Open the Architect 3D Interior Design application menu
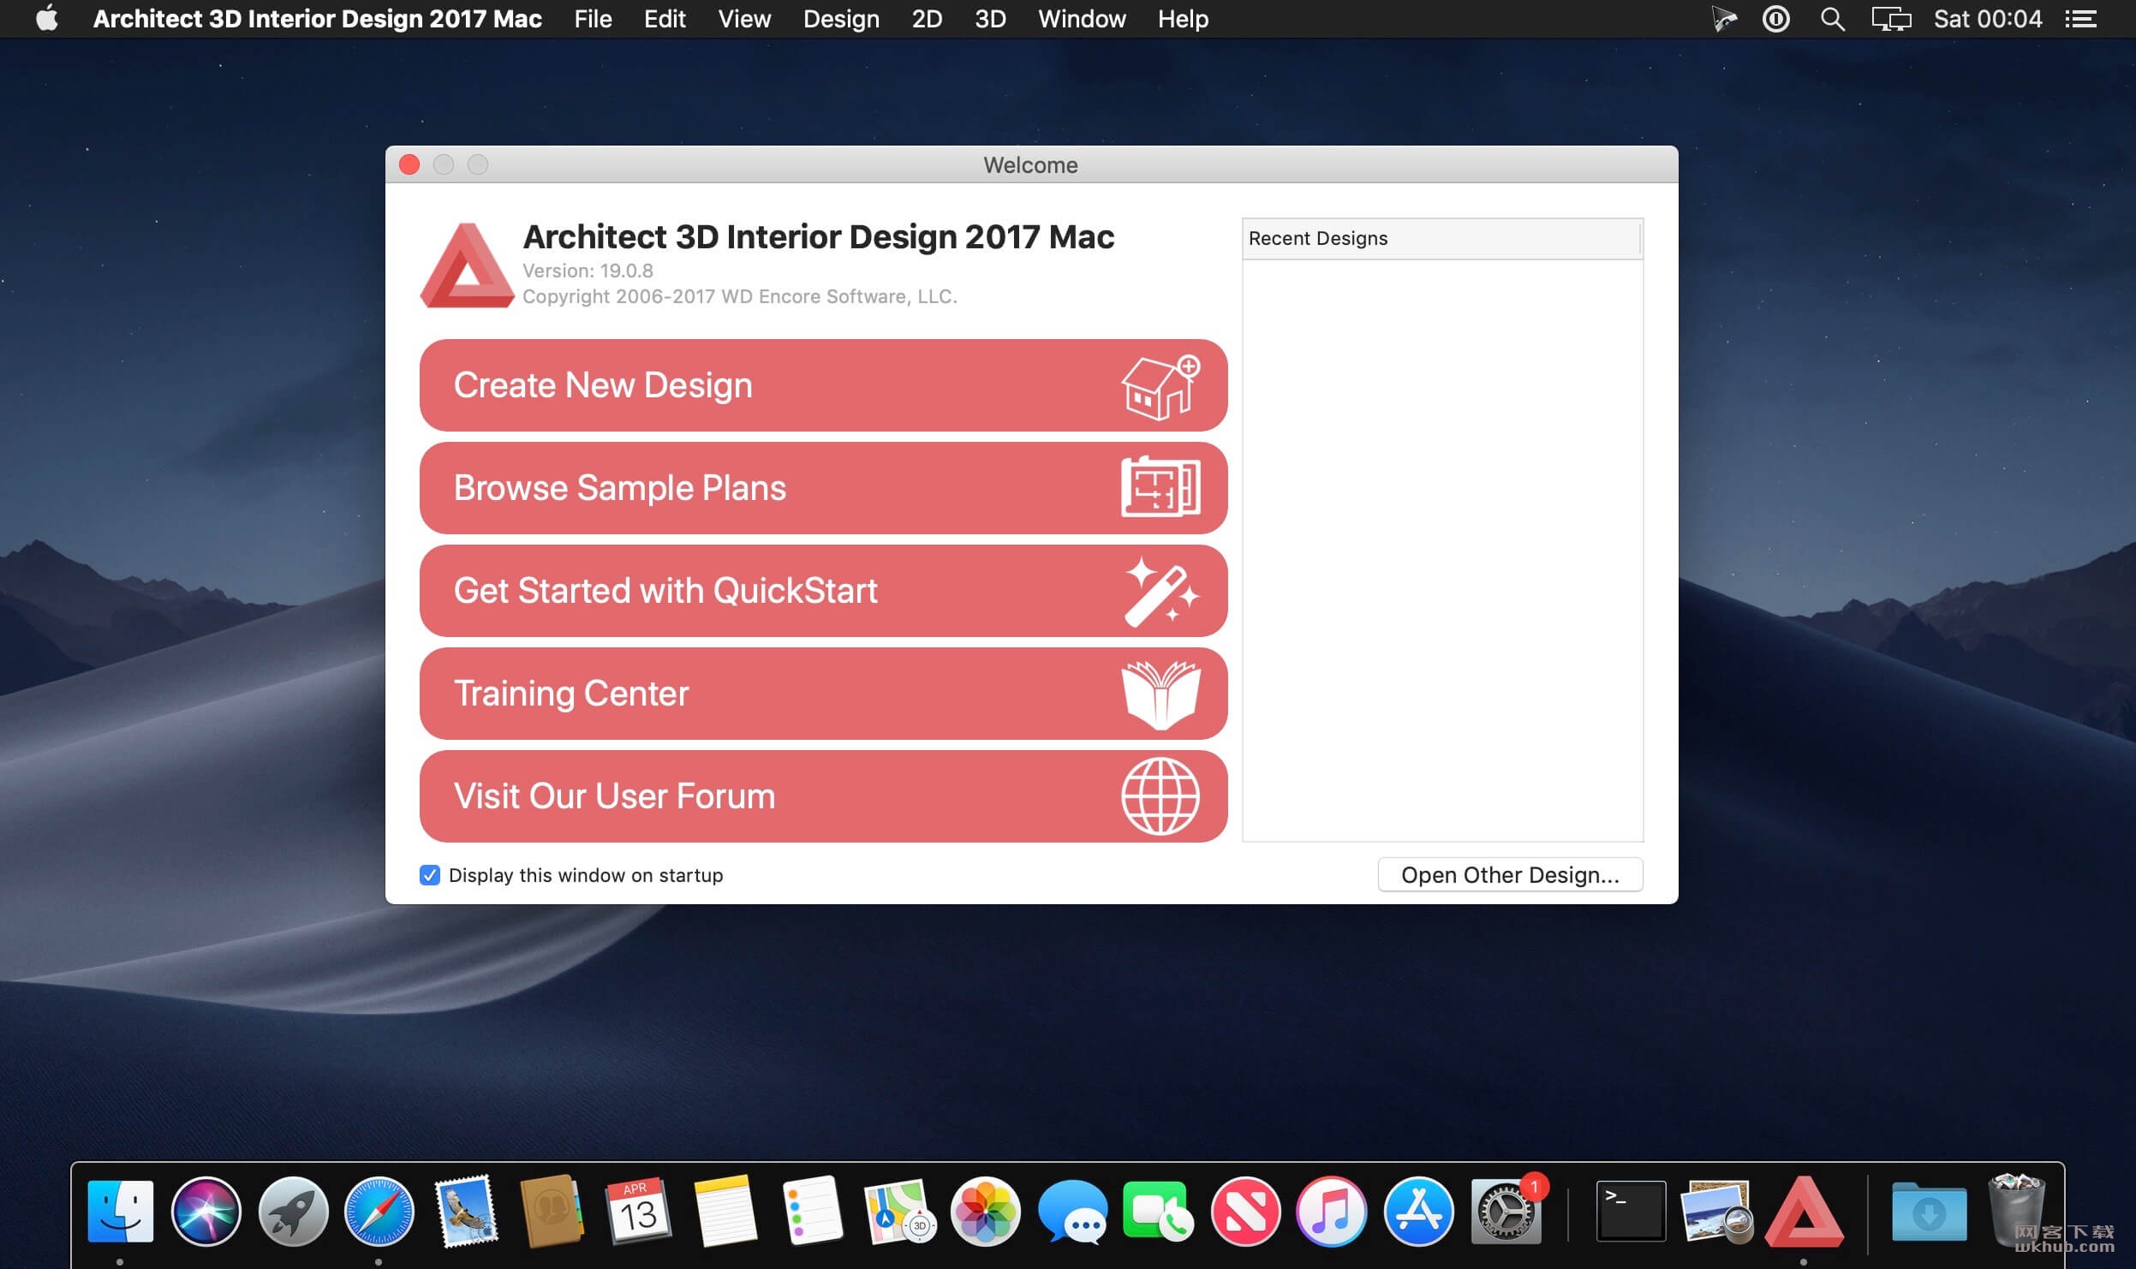 317,19
